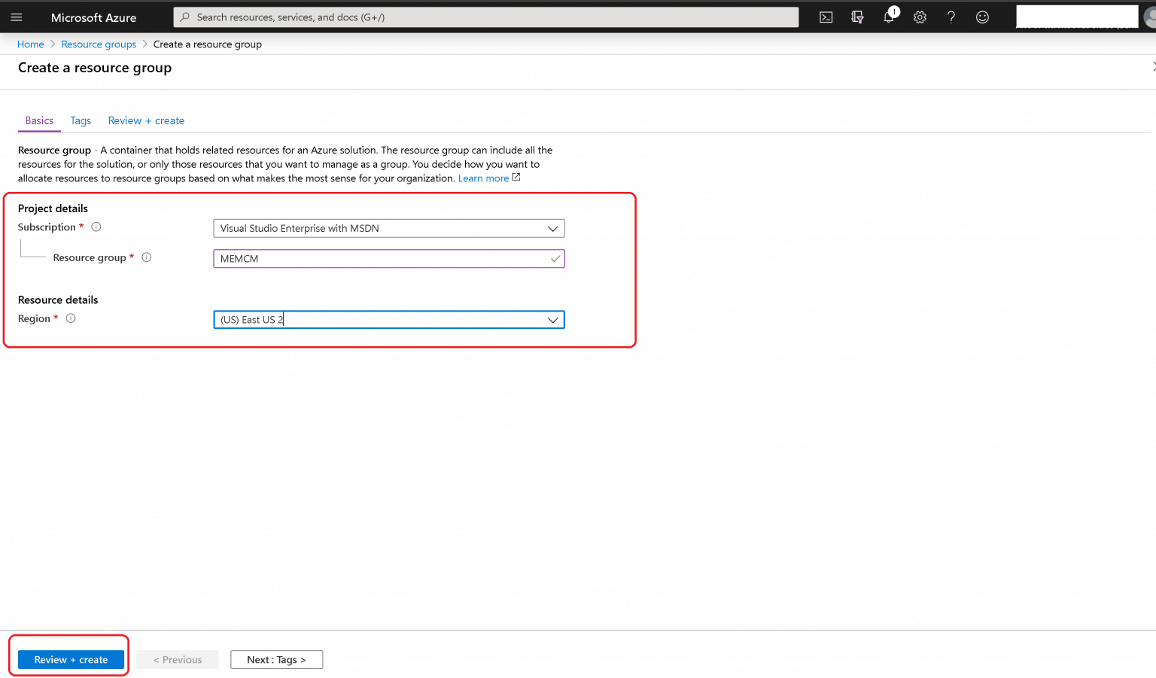
Task: Open the Notifications bell
Action: point(888,17)
